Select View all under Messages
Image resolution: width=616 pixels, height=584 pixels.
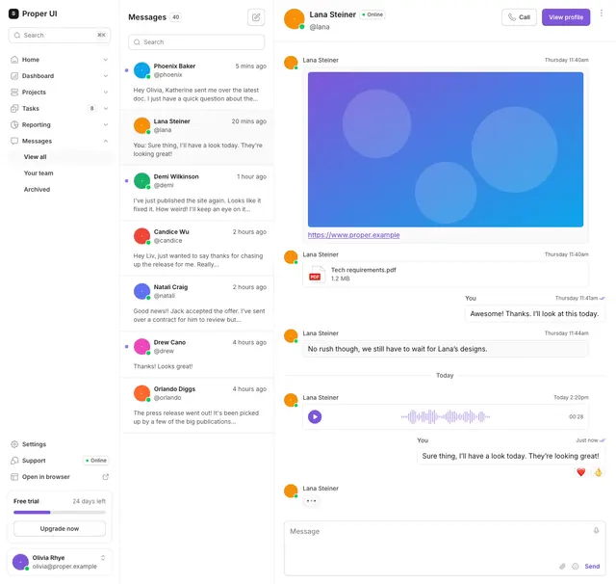click(x=60, y=157)
